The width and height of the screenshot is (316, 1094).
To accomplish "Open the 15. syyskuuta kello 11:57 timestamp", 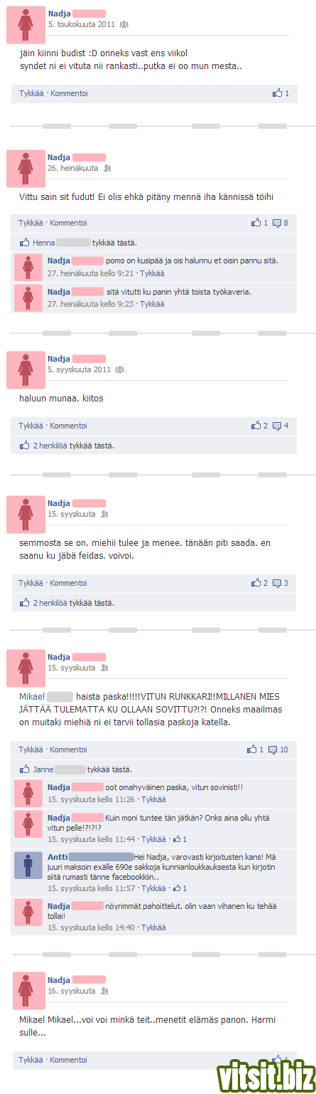I will click(92, 888).
